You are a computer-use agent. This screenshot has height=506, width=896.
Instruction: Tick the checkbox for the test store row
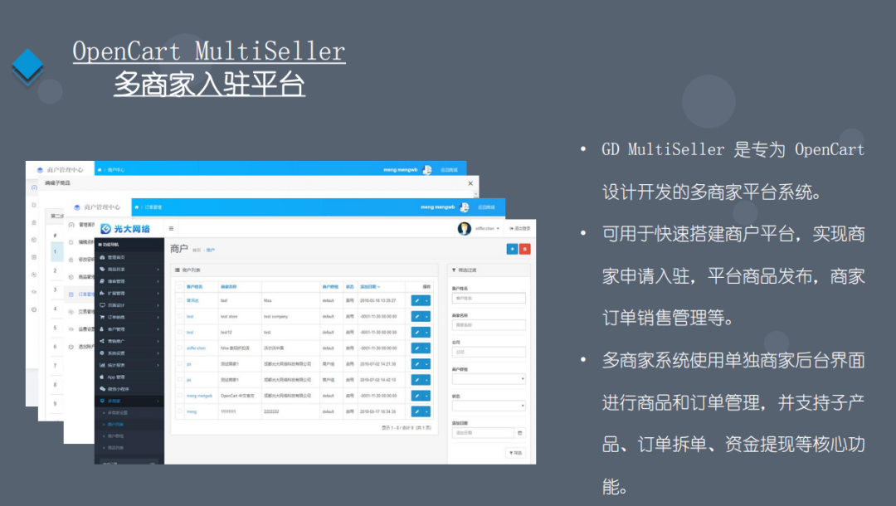(x=180, y=316)
